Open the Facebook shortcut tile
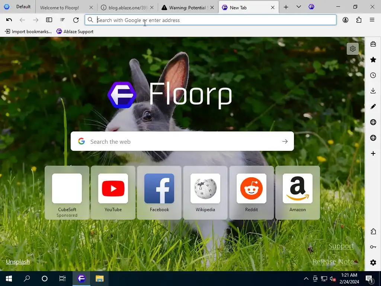Screen dimensions: 381x286 tap(159, 193)
